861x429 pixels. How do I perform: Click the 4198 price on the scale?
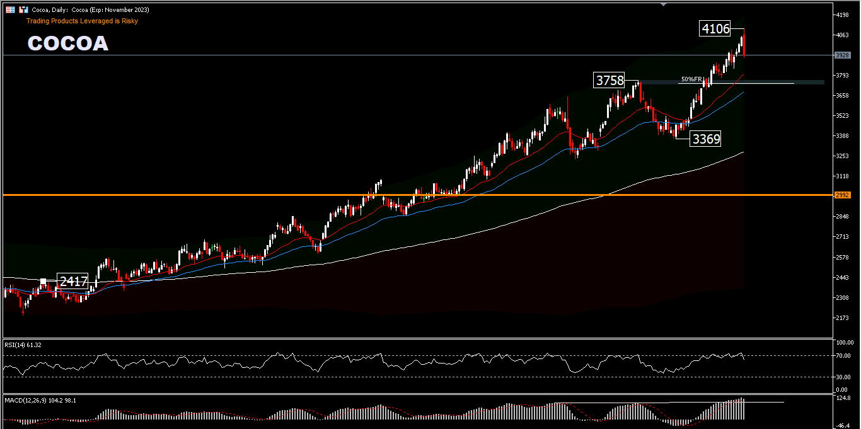[x=841, y=14]
